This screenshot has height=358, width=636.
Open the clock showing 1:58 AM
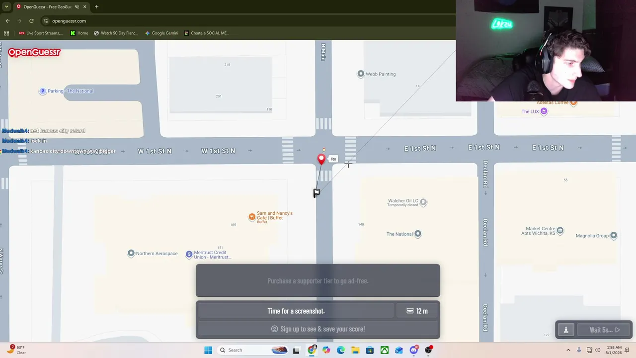pos(613,350)
